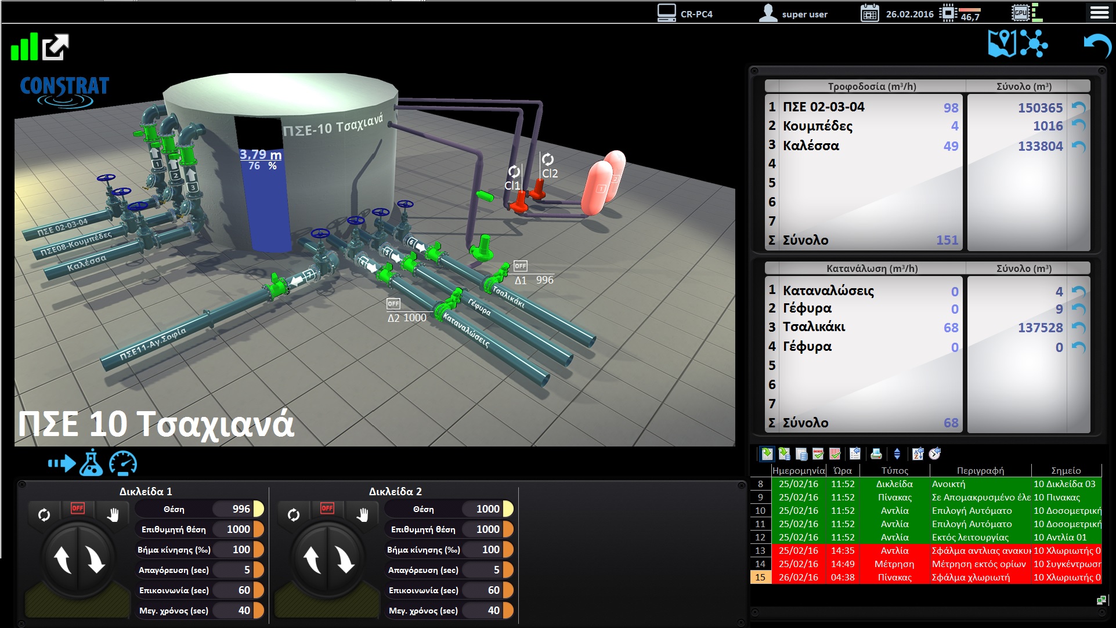Screen dimensions: 1116x628
Task: Open the hamburger menu at top right
Action: (x=1099, y=13)
